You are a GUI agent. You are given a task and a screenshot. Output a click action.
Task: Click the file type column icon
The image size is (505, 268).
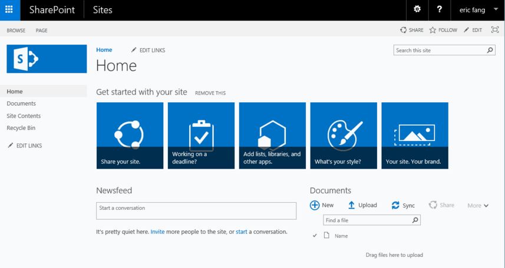point(326,235)
